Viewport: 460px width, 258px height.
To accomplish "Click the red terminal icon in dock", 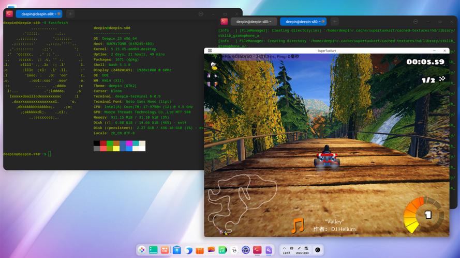I will pyautogui.click(x=257, y=250).
